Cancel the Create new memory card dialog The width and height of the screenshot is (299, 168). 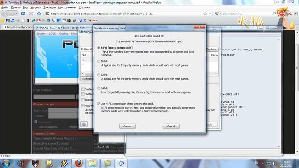(x=171, y=126)
